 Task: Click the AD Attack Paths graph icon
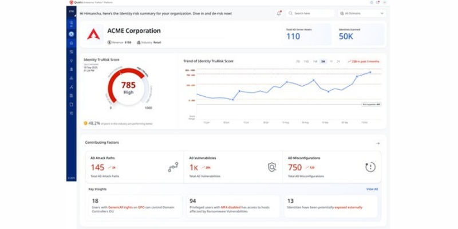tap(173, 167)
